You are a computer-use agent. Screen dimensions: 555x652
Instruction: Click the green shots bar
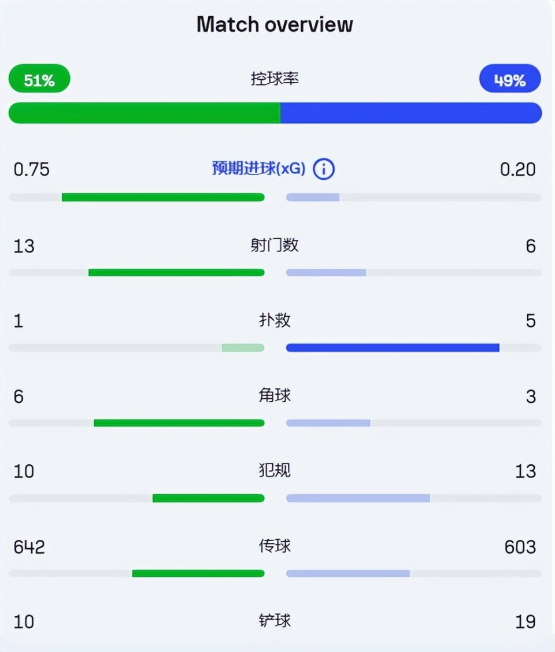[176, 272]
